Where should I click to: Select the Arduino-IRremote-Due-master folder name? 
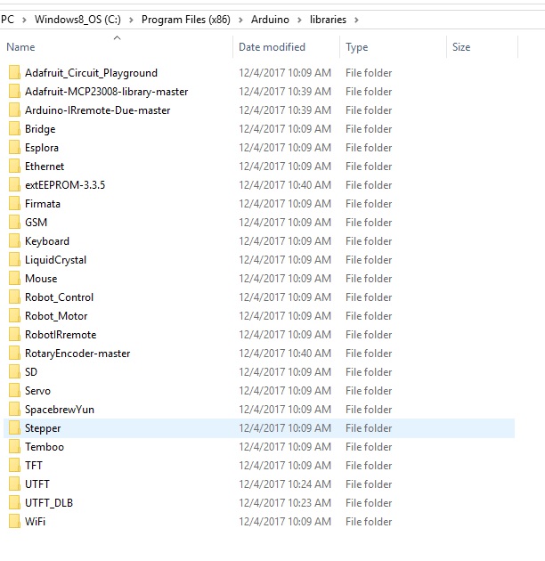pos(97,110)
